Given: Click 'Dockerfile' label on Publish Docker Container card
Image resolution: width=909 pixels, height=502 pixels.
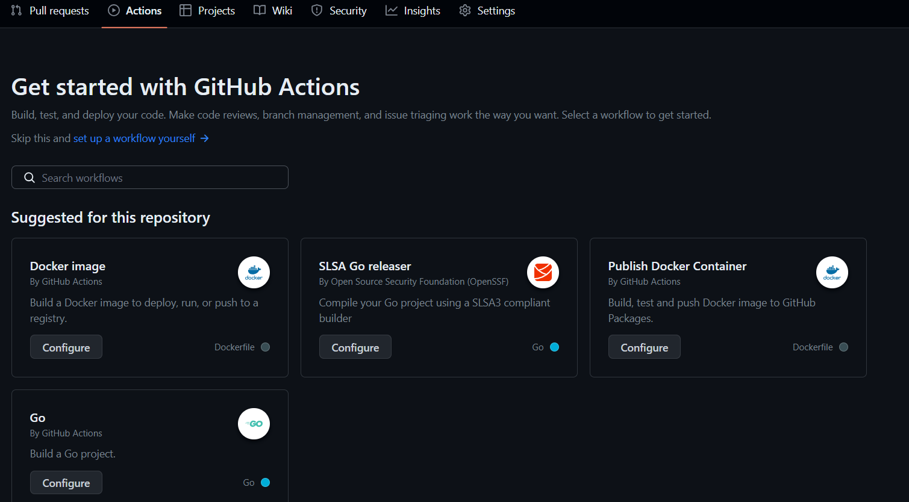Looking at the screenshot, I should coord(813,347).
